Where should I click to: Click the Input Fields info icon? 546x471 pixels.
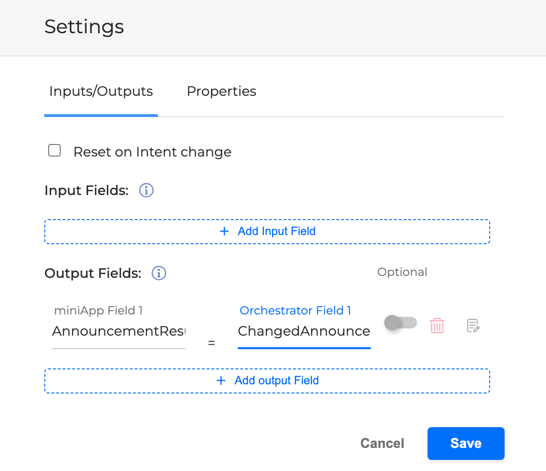(146, 191)
